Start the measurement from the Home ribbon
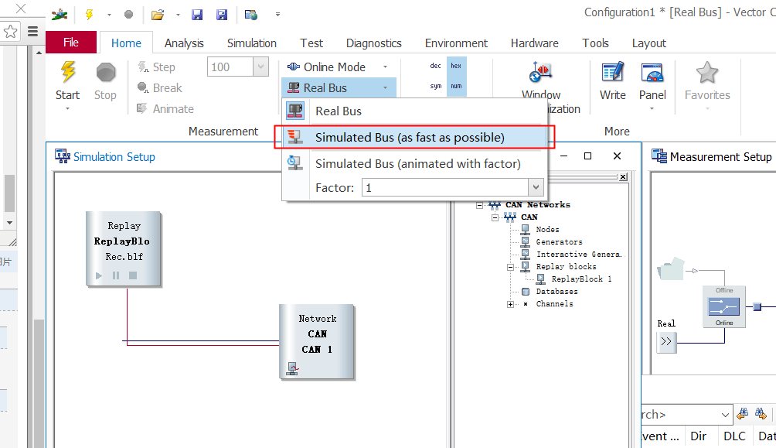The height and width of the screenshot is (448, 776). tap(68, 82)
